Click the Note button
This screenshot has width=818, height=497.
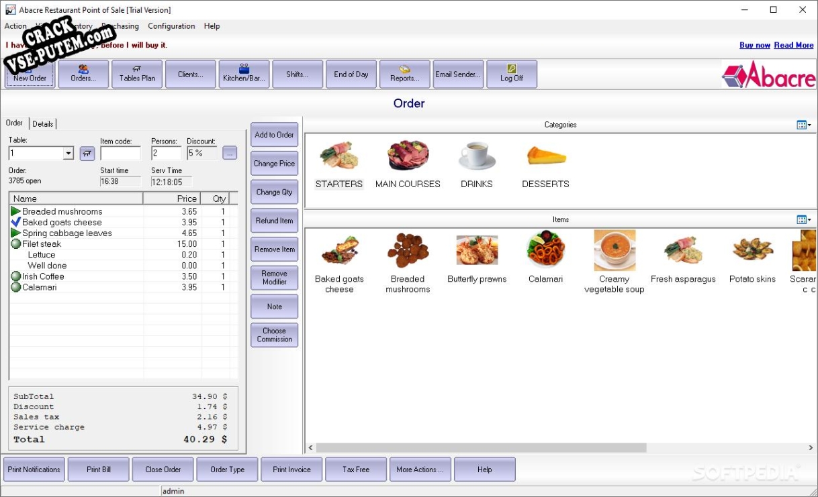click(x=274, y=307)
